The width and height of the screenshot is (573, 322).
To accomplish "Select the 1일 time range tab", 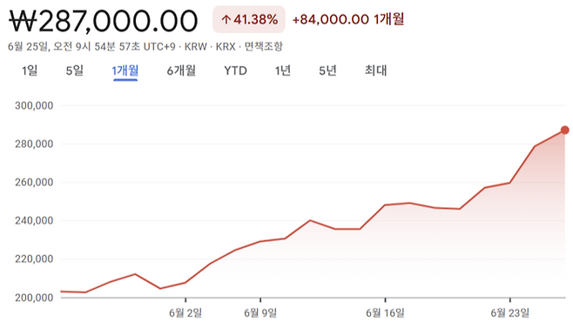I will (x=30, y=70).
